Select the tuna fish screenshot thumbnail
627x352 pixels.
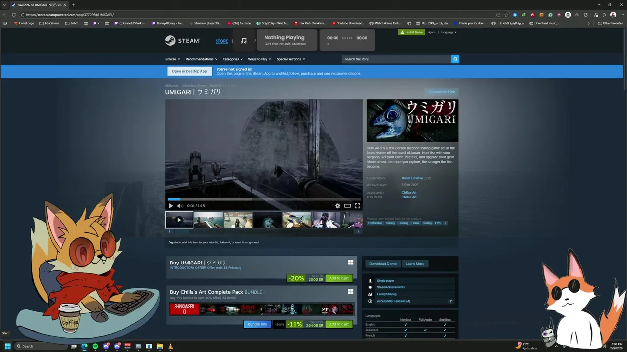[x=296, y=220]
